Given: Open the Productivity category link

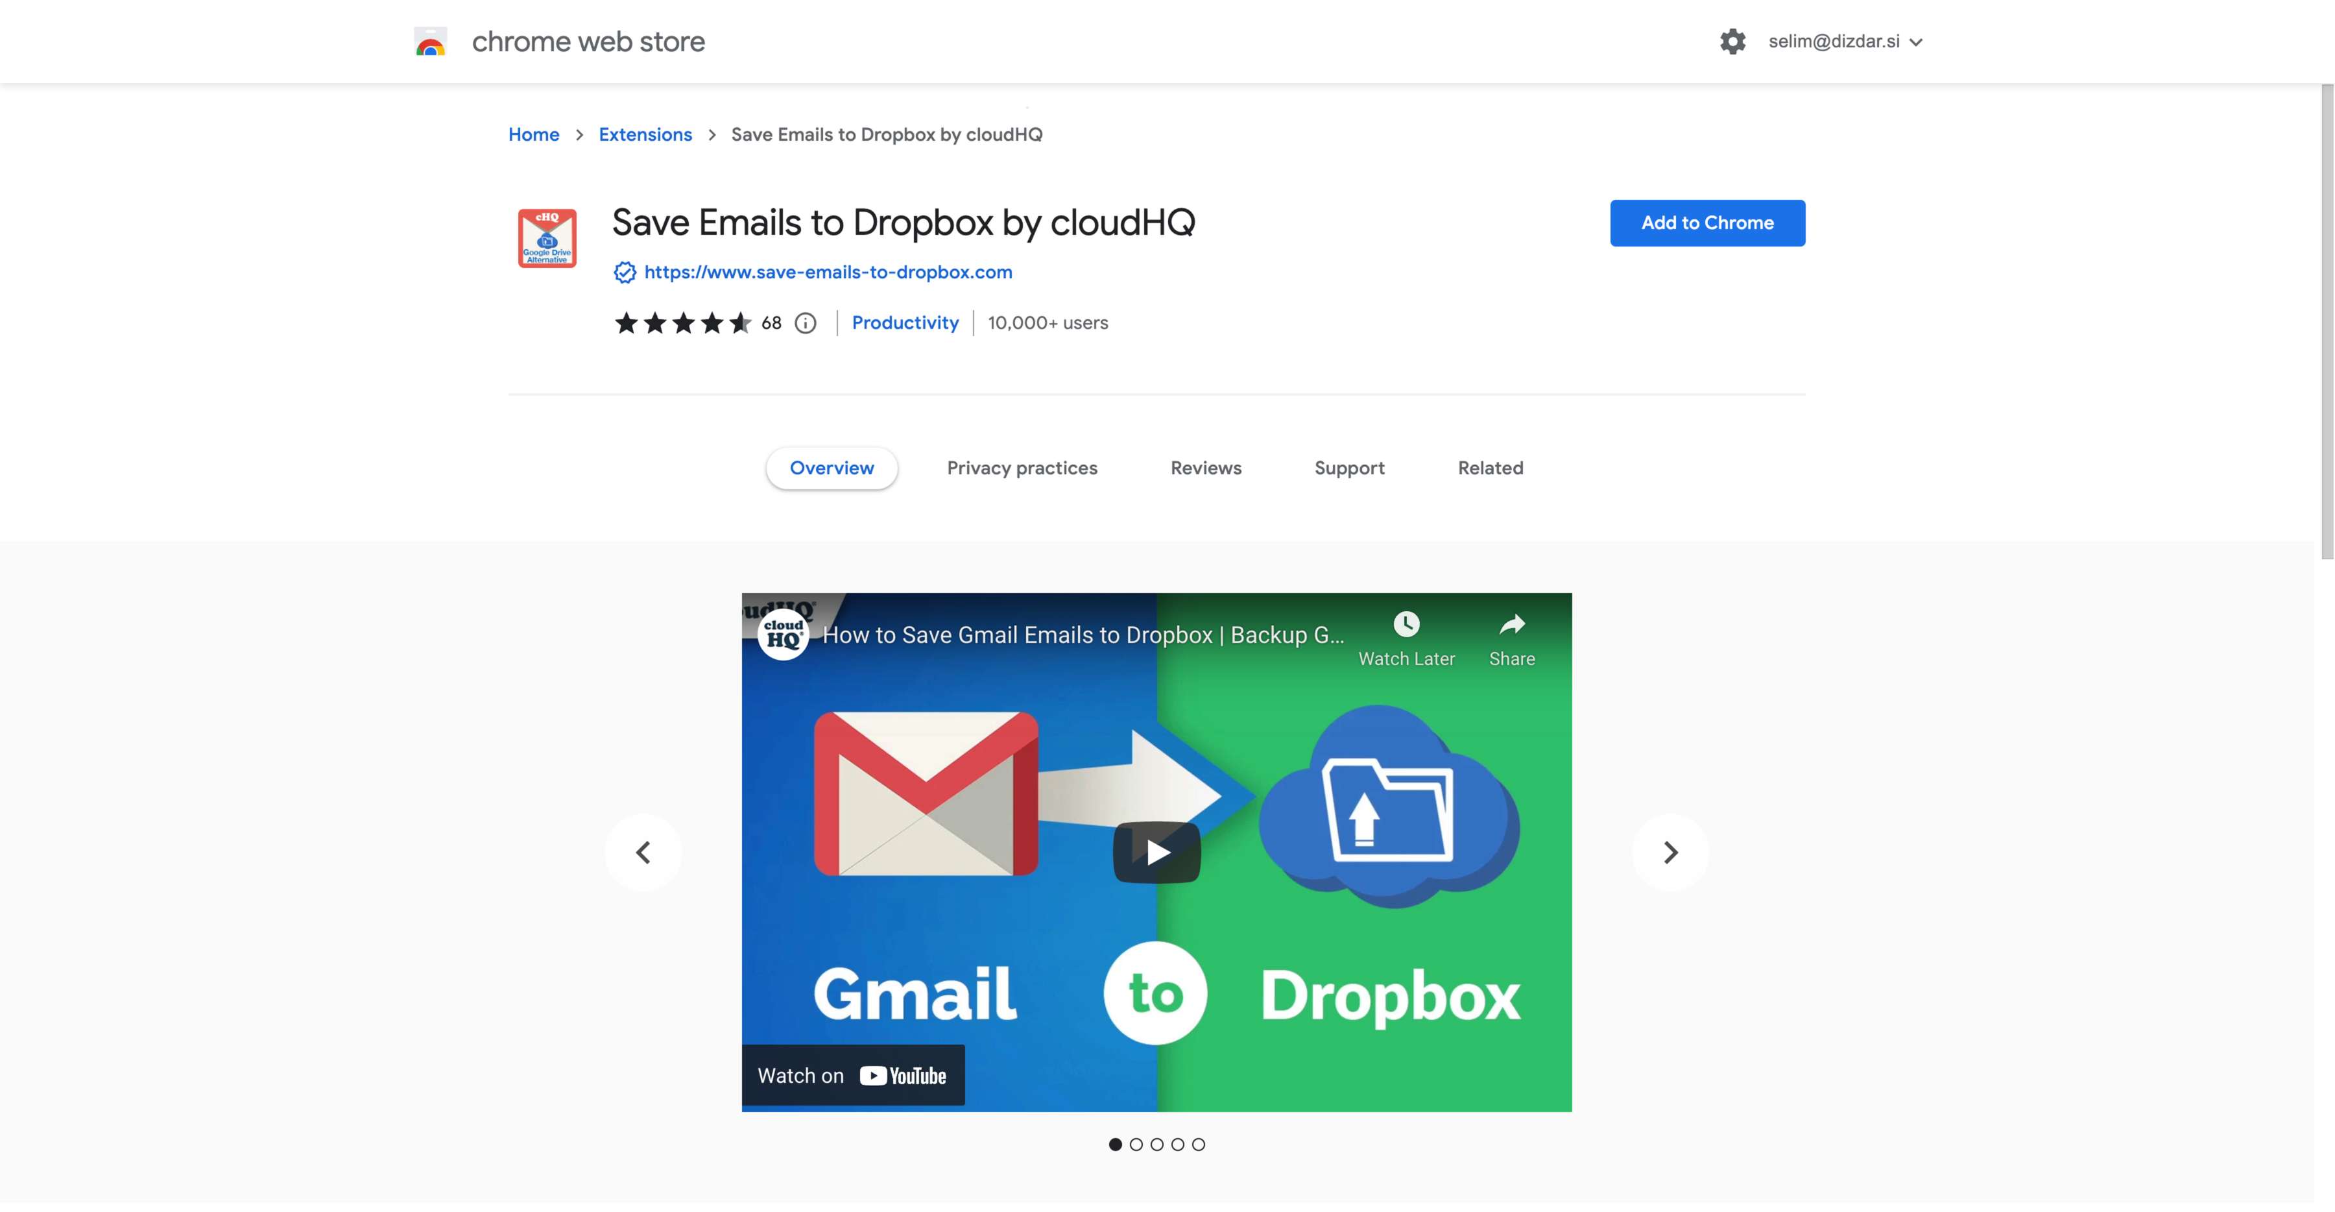Looking at the screenshot, I should pyautogui.click(x=905, y=322).
